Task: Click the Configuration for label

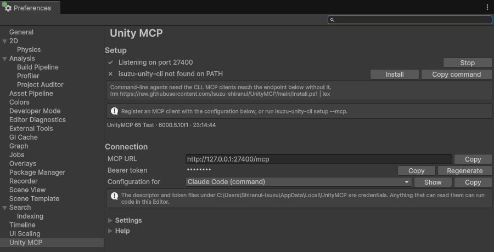Action: pos(133,182)
